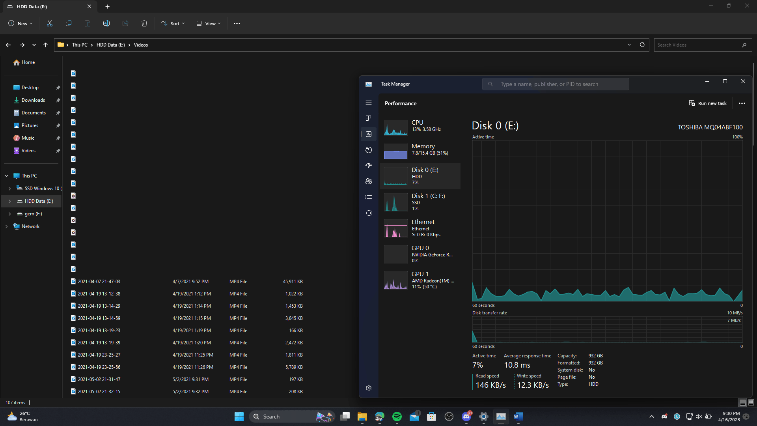Image resolution: width=757 pixels, height=426 pixels.
Task: Open Users page in Task Manager sidebar
Action: pyautogui.click(x=369, y=181)
